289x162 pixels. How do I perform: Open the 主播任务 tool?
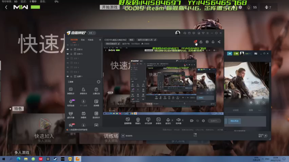96,91
